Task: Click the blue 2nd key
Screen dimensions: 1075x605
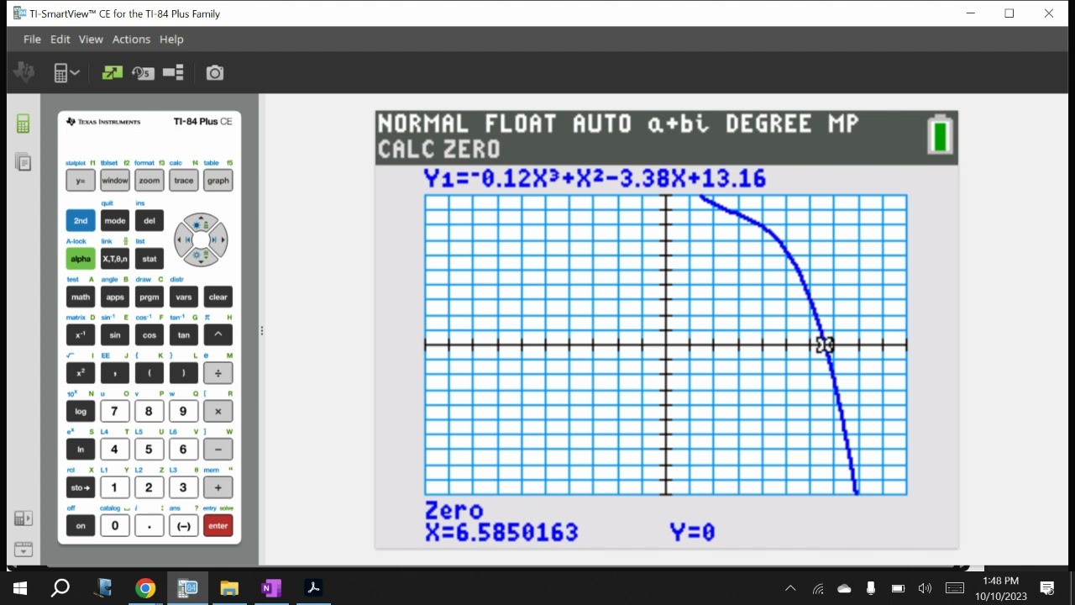Action: [x=81, y=221]
